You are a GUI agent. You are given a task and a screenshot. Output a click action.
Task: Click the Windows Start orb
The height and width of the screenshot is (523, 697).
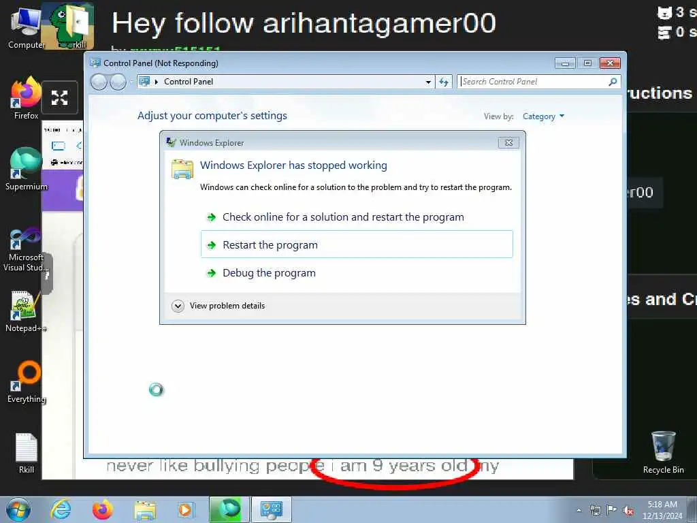click(18, 509)
